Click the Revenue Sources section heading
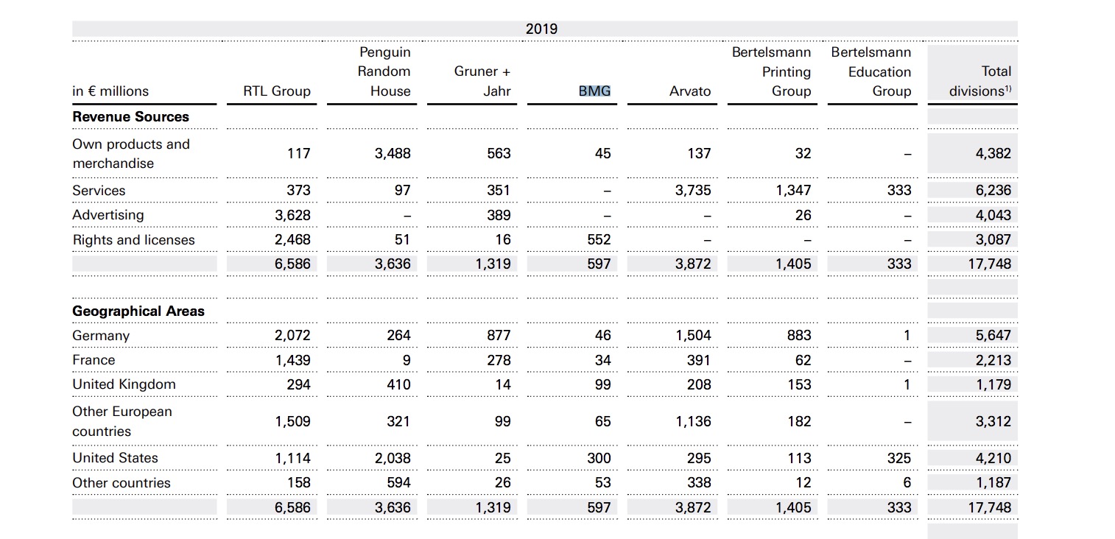Image resolution: width=1115 pixels, height=539 pixels. click(x=130, y=117)
